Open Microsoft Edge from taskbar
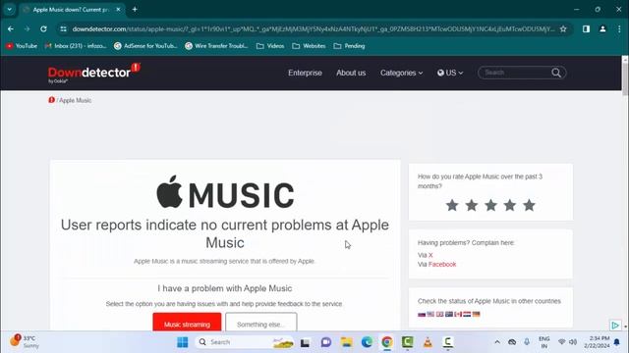The width and height of the screenshot is (629, 353). (367, 342)
